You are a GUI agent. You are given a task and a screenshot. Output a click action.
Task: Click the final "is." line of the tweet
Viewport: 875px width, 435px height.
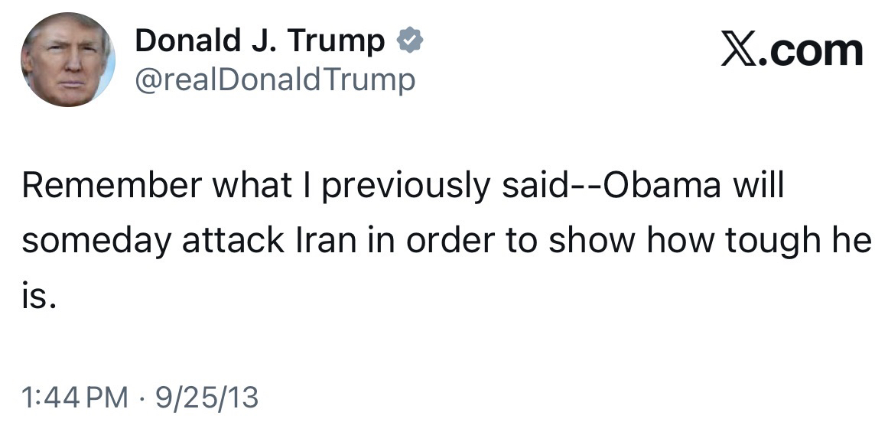tap(39, 296)
